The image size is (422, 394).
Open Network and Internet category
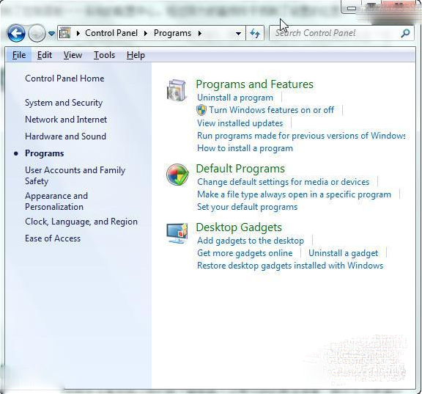(x=66, y=120)
